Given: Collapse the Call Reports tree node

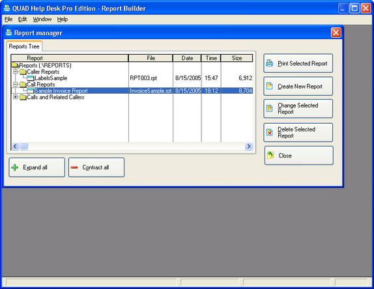Looking at the screenshot, I should click(16, 85).
